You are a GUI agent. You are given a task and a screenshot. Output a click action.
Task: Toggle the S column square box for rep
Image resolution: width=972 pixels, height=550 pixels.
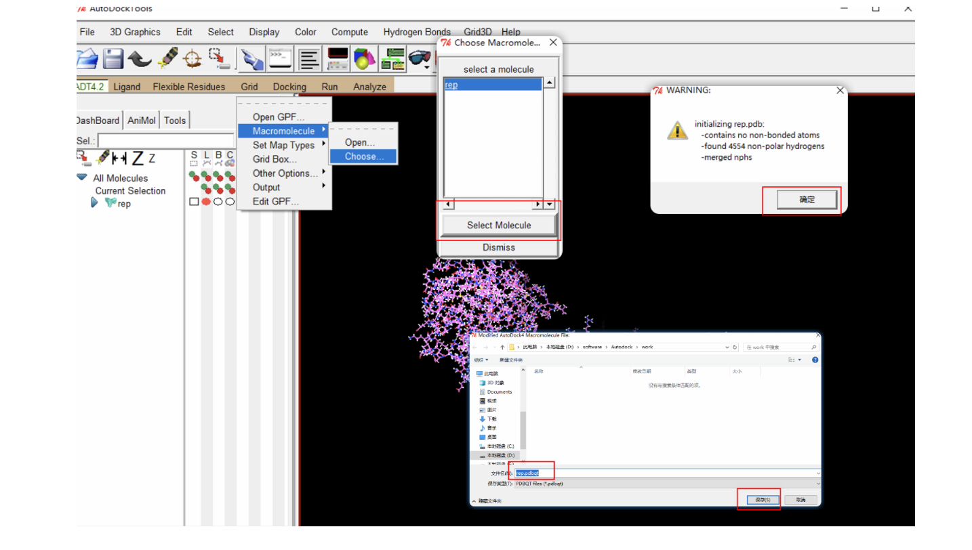point(194,202)
